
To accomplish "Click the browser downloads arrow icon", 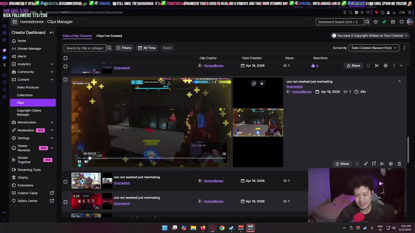I will coord(394,12).
